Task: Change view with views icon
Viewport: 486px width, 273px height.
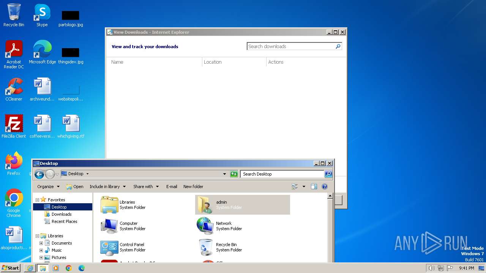Action: pyautogui.click(x=295, y=187)
